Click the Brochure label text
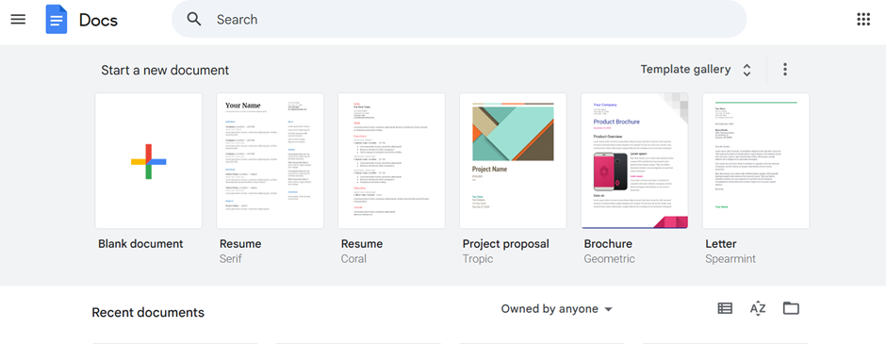The width and height of the screenshot is (886, 344). click(x=608, y=244)
